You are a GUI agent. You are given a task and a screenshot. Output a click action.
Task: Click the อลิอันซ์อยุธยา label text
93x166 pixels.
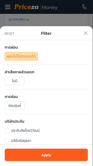21,141
